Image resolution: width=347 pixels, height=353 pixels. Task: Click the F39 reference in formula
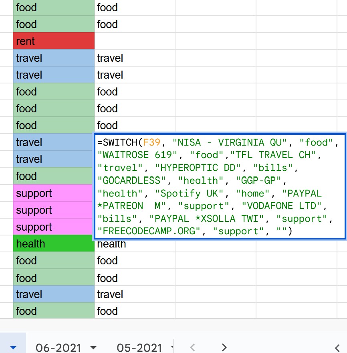click(x=151, y=142)
